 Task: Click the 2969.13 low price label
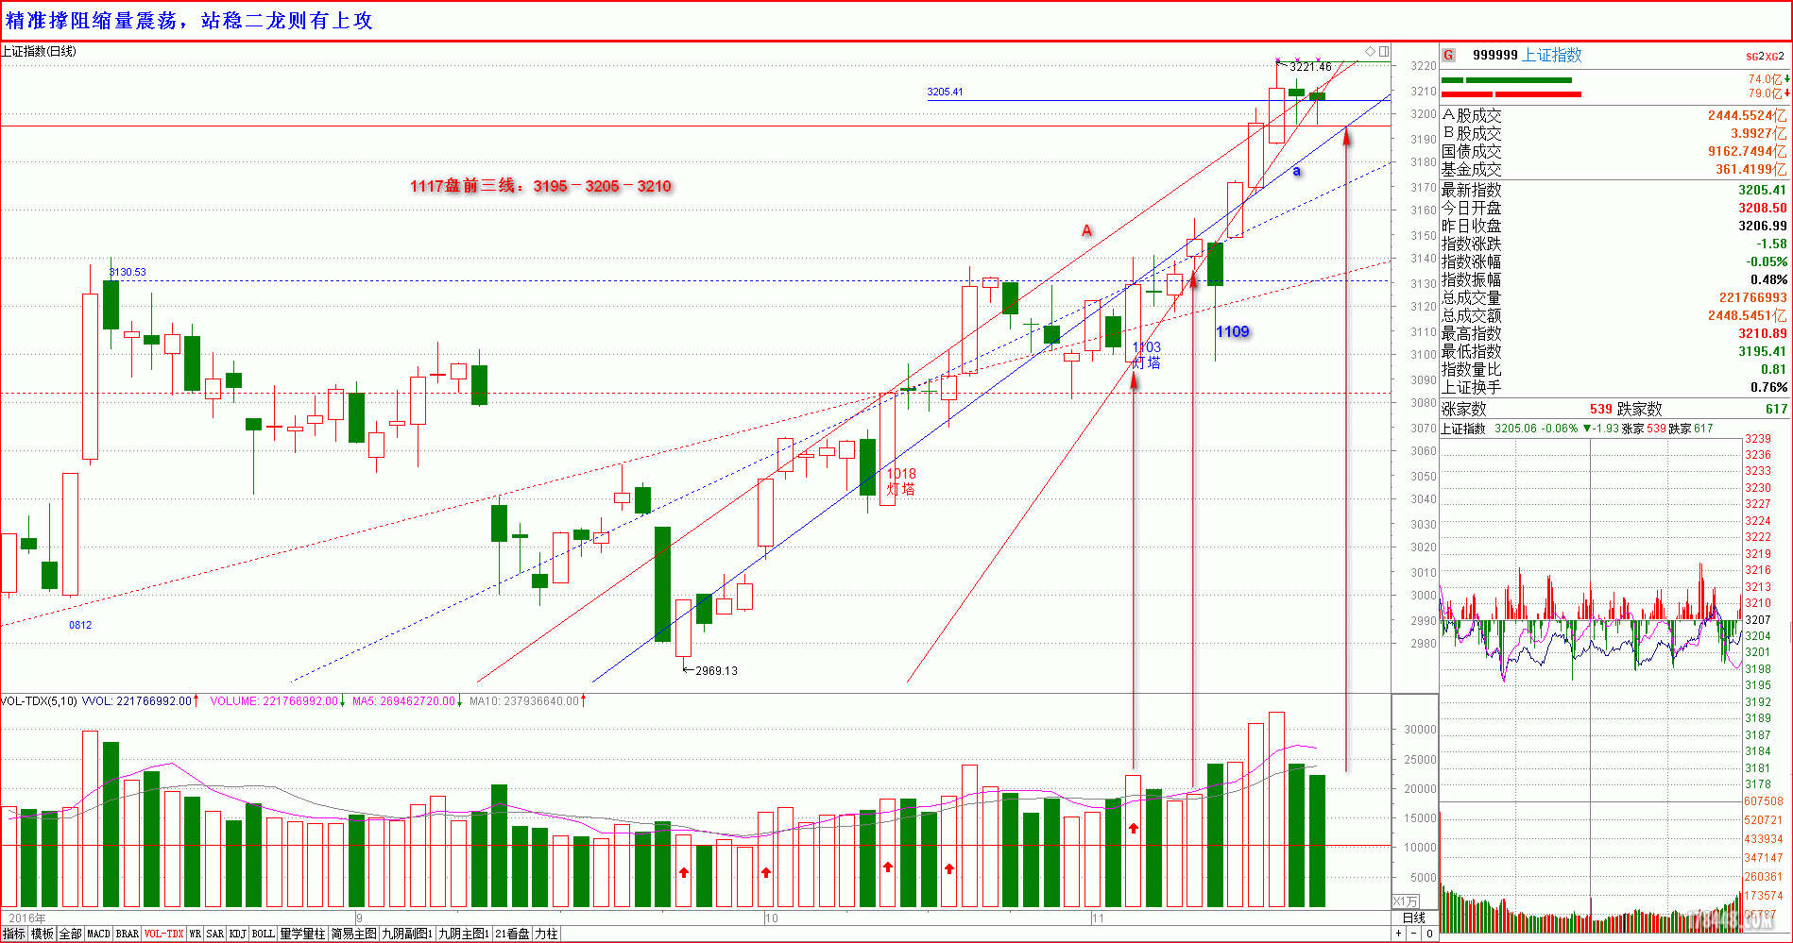pyautogui.click(x=716, y=671)
